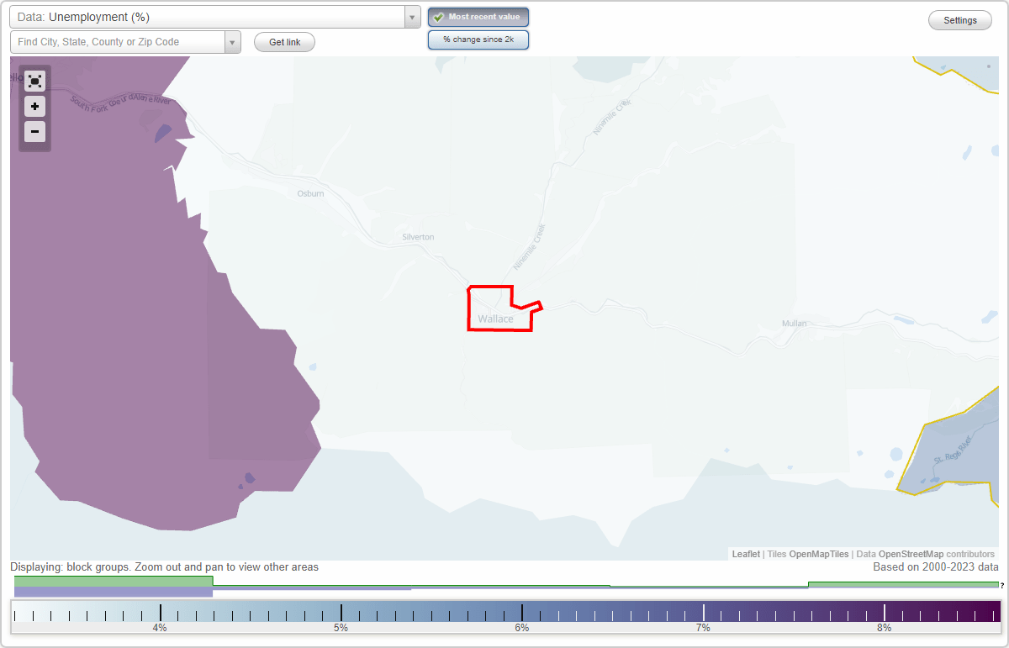Click the Get link button
Image resolution: width=1009 pixels, height=648 pixels.
284,42
